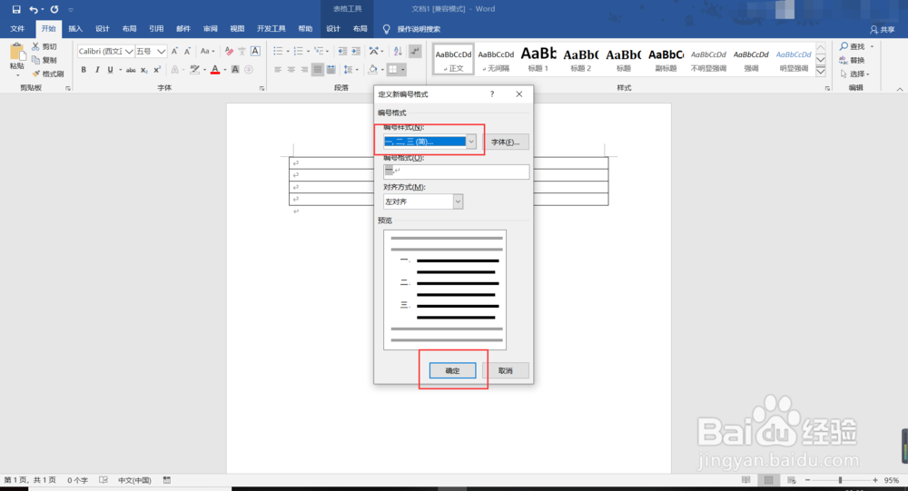Click the zoom slider handle in status bar
Viewport: 908px width, 491px height.
point(840,480)
